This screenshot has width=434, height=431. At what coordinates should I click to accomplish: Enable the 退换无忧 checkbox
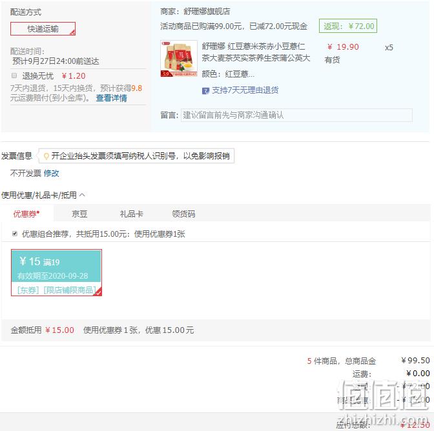(x=14, y=75)
